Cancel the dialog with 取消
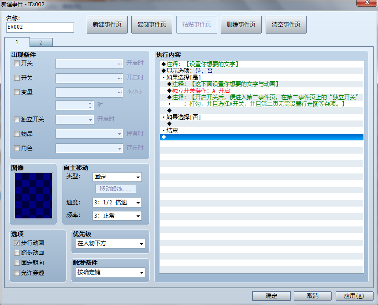Viewport: 378px width, 305px height. tap(313, 296)
